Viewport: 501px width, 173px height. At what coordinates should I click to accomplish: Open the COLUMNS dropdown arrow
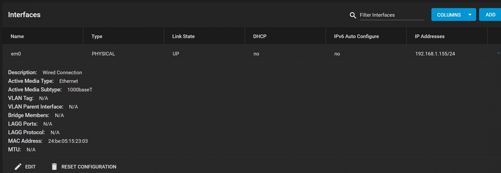470,15
